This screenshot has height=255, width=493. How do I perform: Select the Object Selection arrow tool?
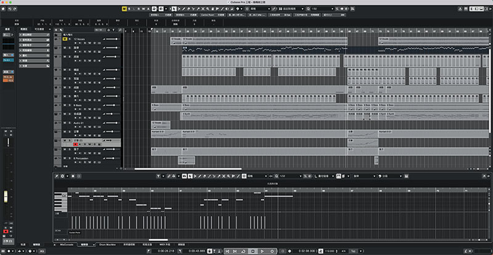coord(175,9)
